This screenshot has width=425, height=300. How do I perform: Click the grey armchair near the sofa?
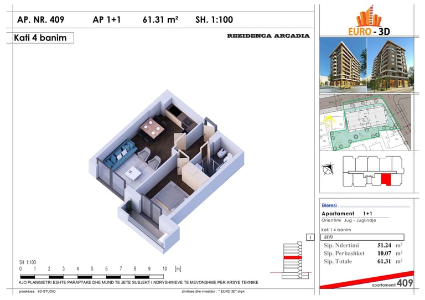coord(144,154)
